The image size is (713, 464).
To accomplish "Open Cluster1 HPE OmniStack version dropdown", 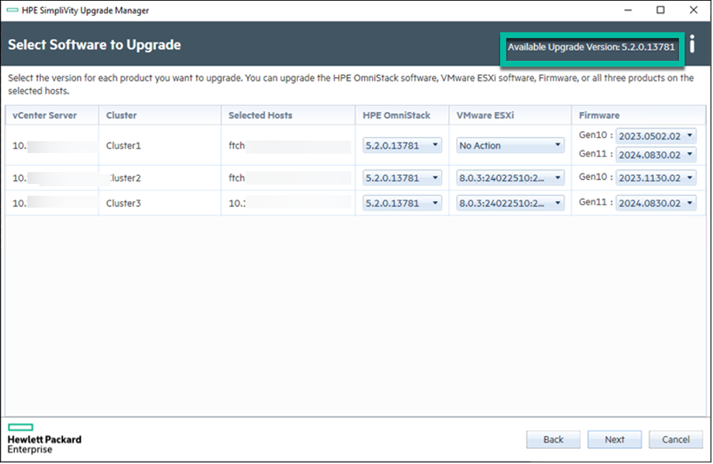I will point(402,145).
